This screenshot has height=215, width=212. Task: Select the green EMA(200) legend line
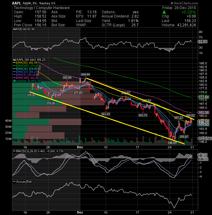click(14, 66)
